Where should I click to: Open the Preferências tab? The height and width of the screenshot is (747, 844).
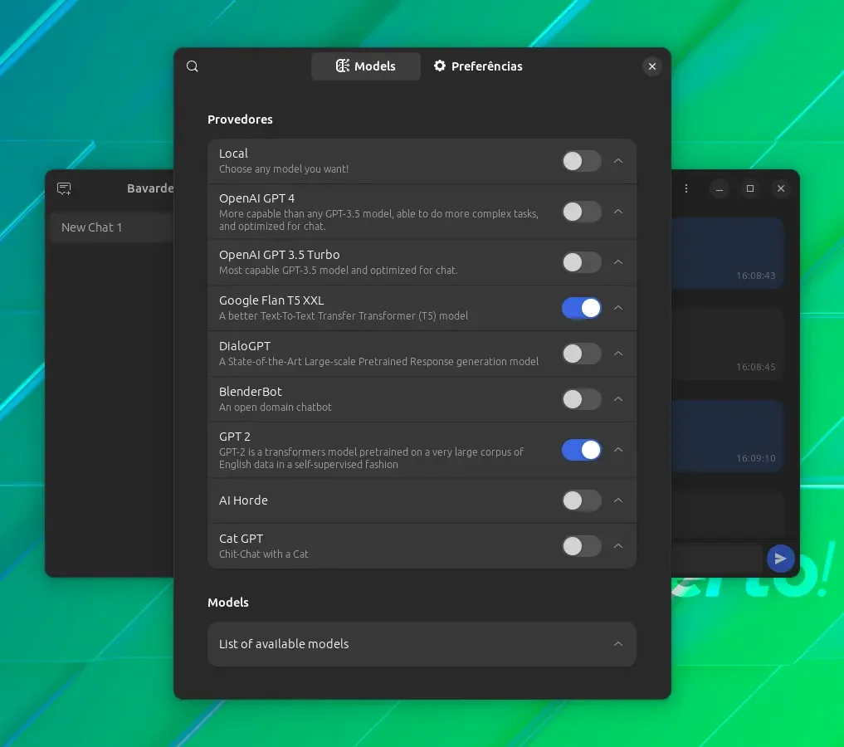pos(478,66)
